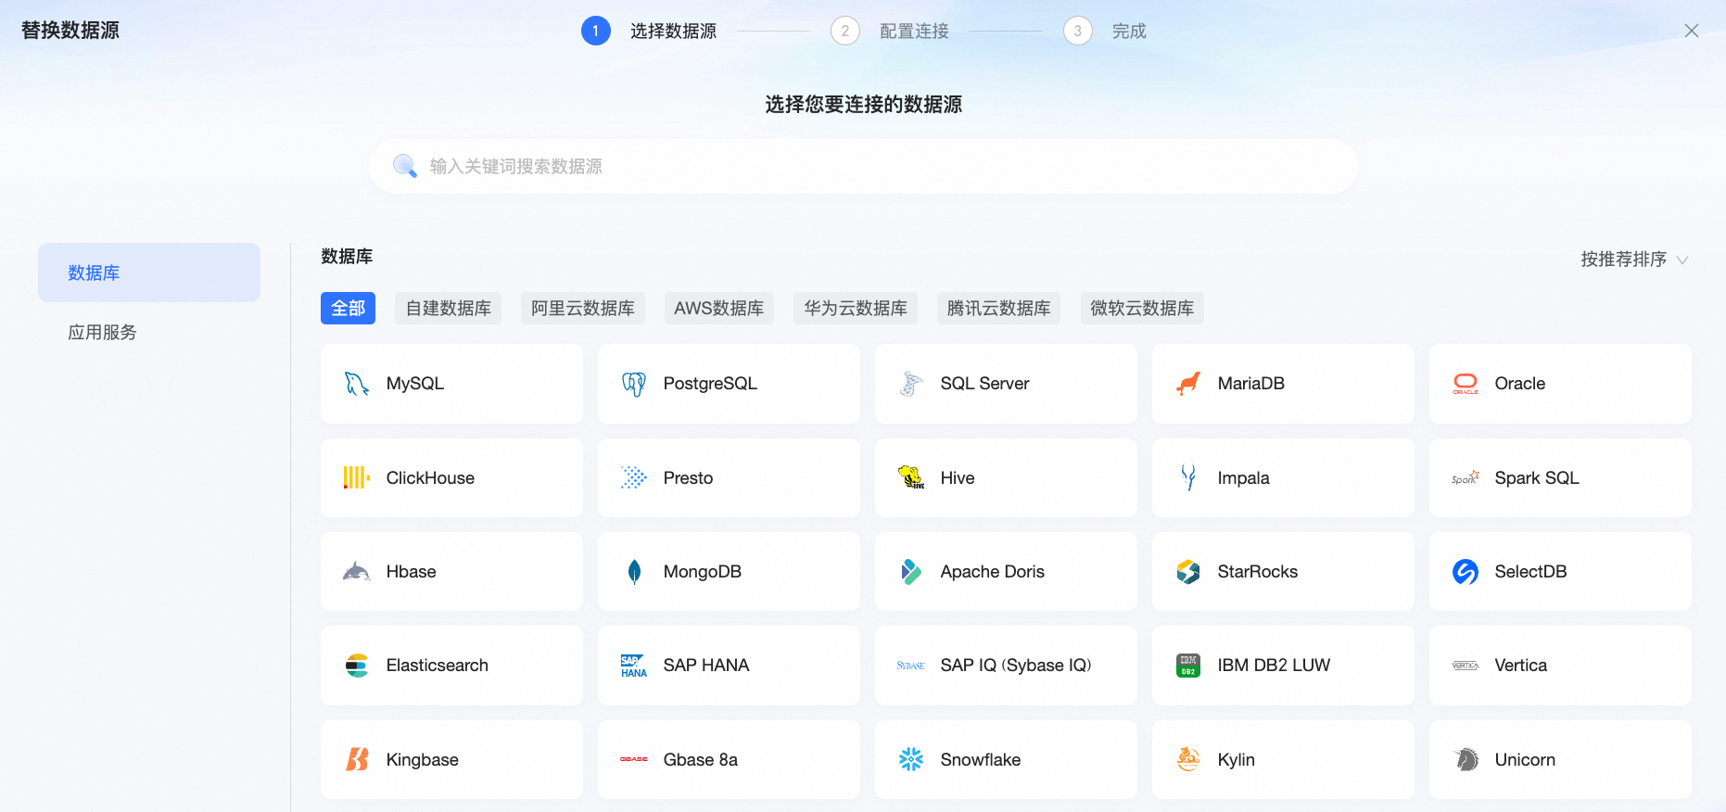Click the StarRocks cube icon
This screenshot has height=812, width=1726.
point(1188,572)
